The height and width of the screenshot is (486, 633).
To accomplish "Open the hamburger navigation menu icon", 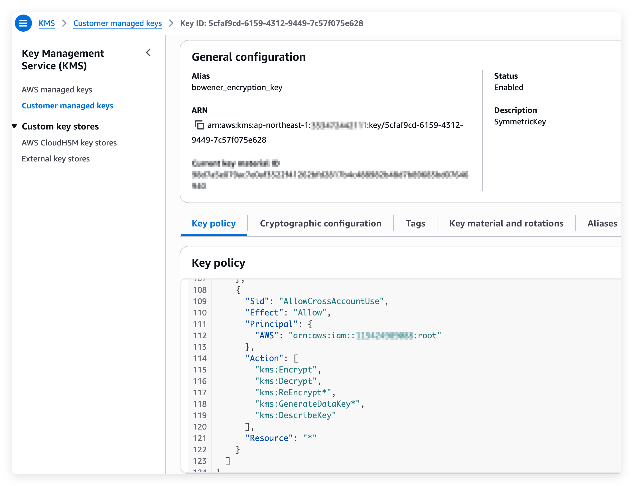I will tap(23, 23).
